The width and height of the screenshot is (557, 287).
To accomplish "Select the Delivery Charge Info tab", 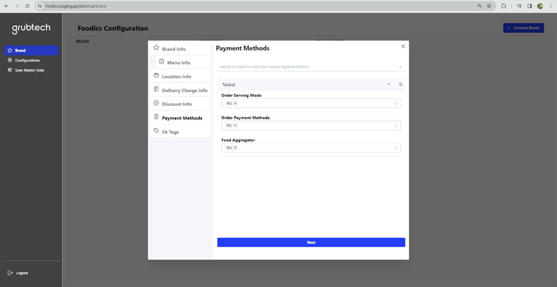I will (184, 91).
